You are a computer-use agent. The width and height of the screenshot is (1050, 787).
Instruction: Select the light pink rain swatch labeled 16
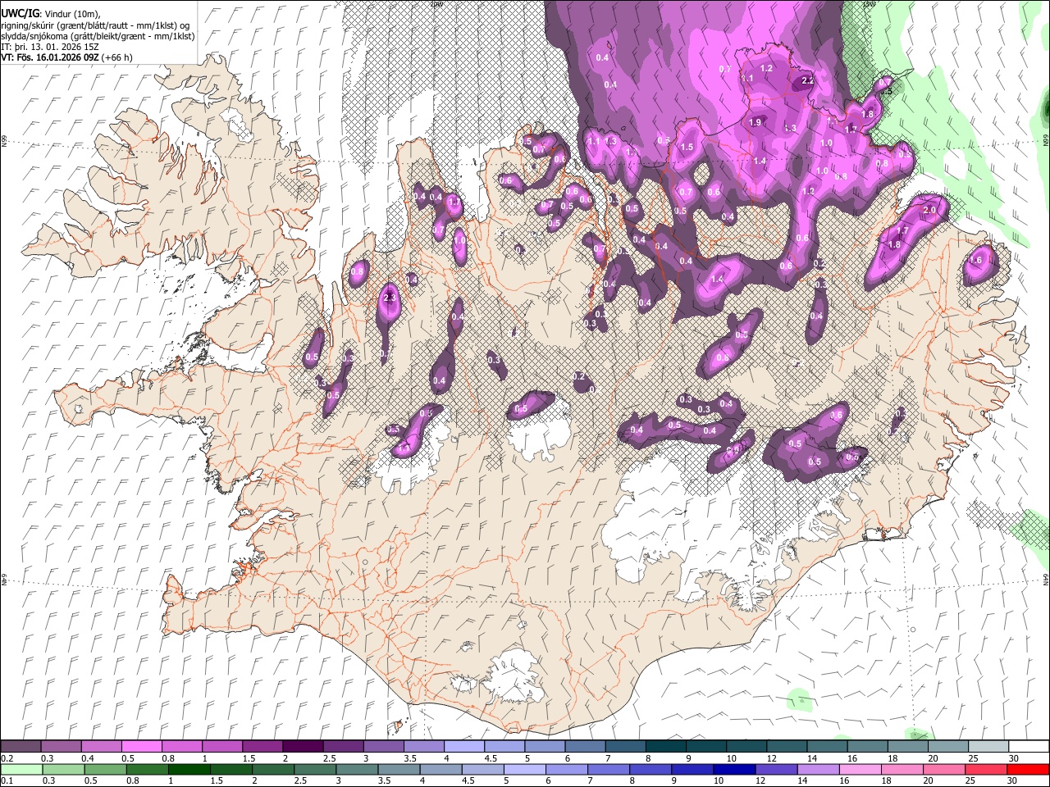pos(861,769)
